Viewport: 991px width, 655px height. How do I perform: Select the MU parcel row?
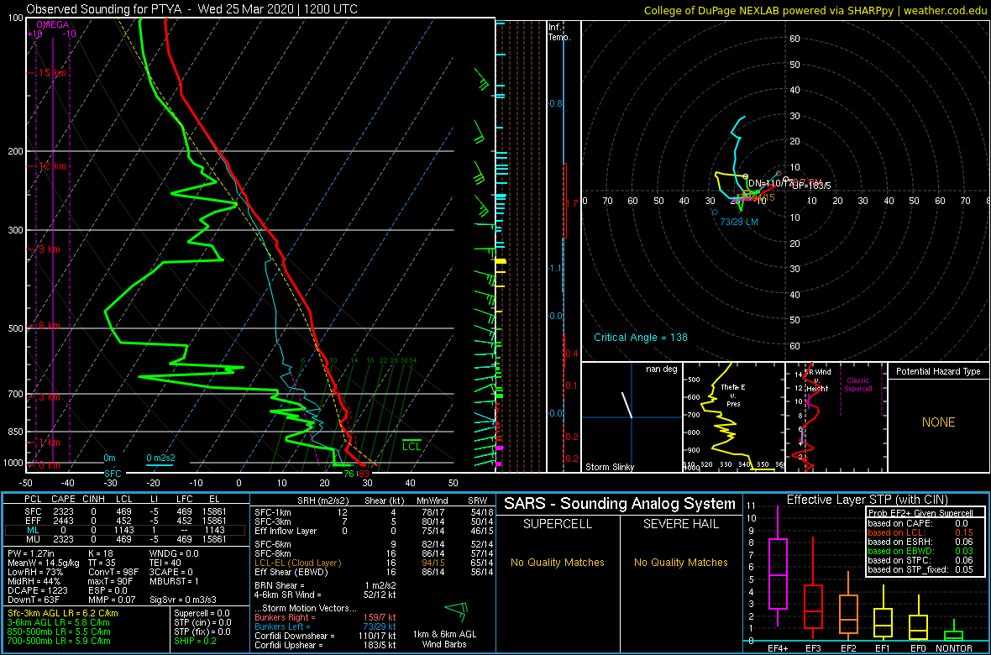click(x=125, y=539)
